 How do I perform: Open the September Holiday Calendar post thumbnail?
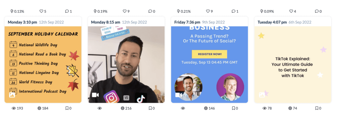pos(43,65)
